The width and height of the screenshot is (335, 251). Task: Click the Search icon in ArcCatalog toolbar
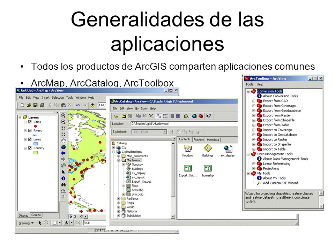[x=186, y=116]
